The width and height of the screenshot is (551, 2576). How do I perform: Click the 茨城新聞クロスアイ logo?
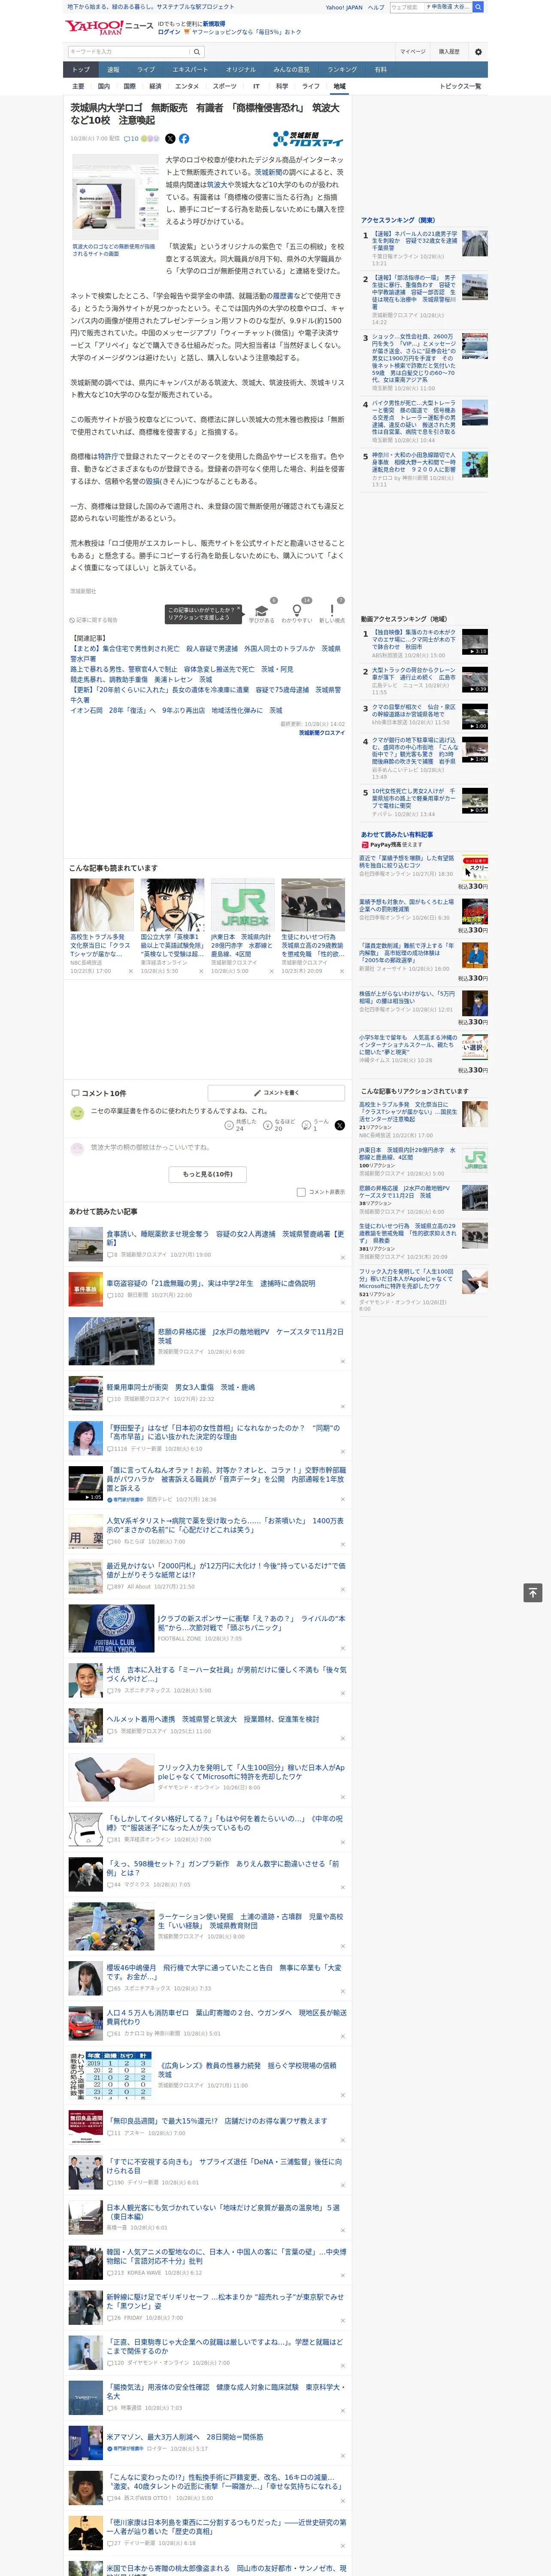308,139
